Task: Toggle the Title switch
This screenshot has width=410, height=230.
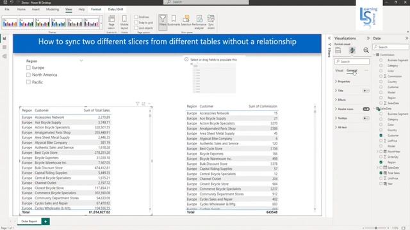Action: point(366,91)
